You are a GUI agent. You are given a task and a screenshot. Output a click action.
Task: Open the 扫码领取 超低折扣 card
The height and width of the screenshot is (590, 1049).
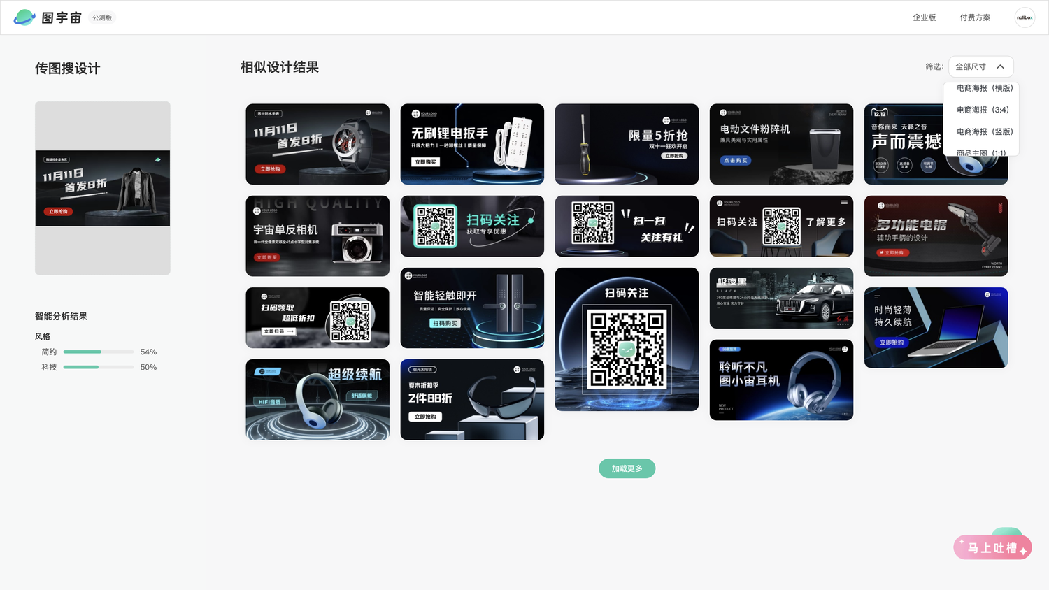pos(317,317)
